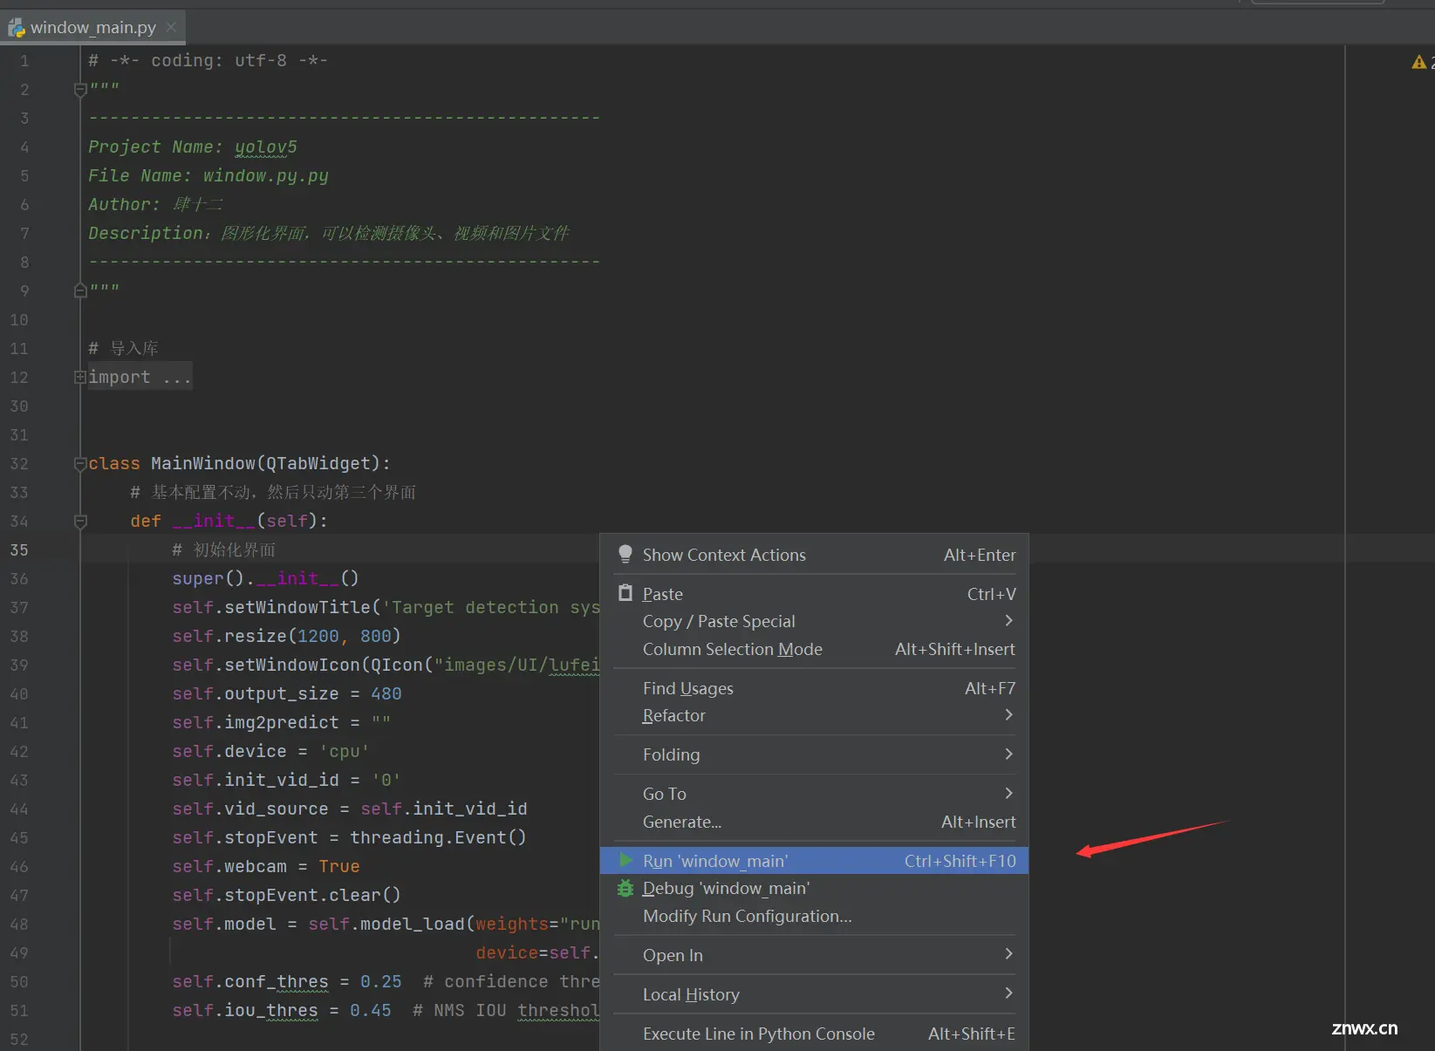The width and height of the screenshot is (1435, 1051).
Task: Click 'Project Name: yolov5' docstring line
Action: [193, 147]
